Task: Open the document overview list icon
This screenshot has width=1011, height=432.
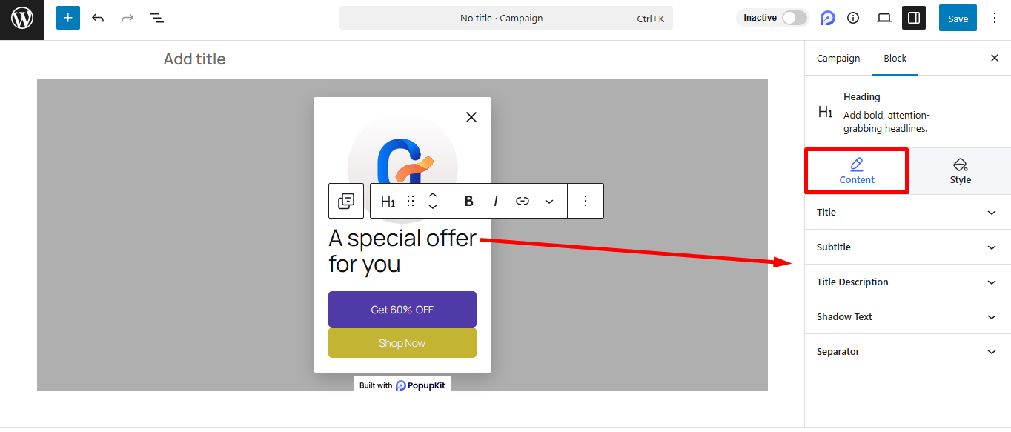Action: pyautogui.click(x=157, y=18)
